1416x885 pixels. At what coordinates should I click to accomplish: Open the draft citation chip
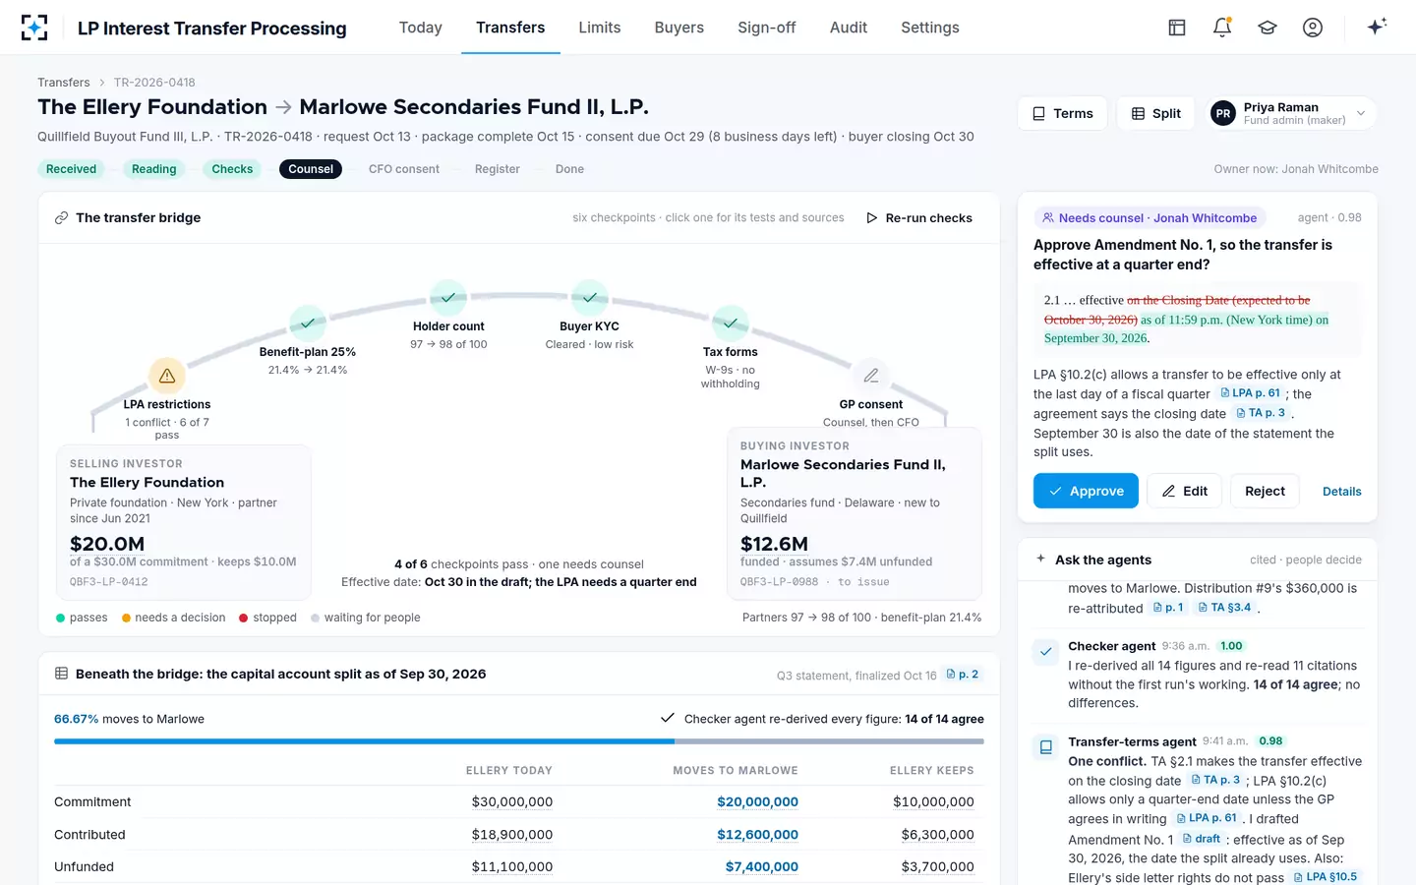pos(1201,839)
